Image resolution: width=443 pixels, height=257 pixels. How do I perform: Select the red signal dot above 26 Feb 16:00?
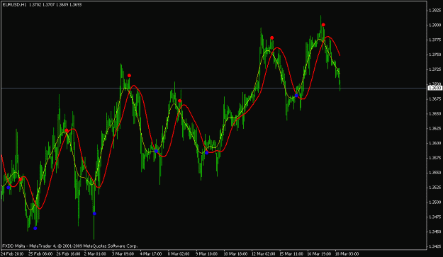(x=67, y=130)
